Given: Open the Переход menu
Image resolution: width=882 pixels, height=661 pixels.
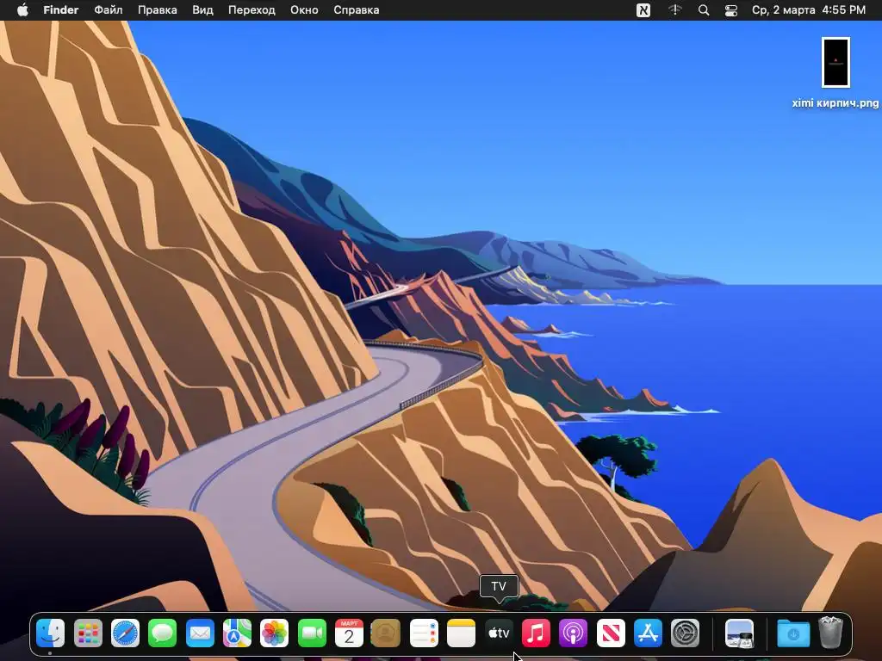Looking at the screenshot, I should [252, 10].
